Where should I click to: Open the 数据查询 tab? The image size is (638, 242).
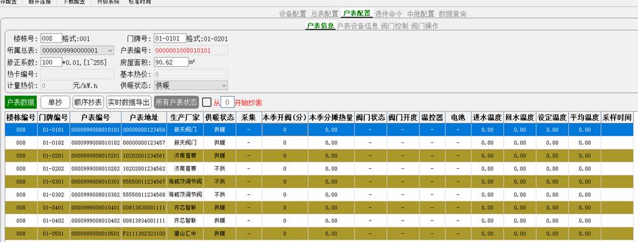pos(452,14)
